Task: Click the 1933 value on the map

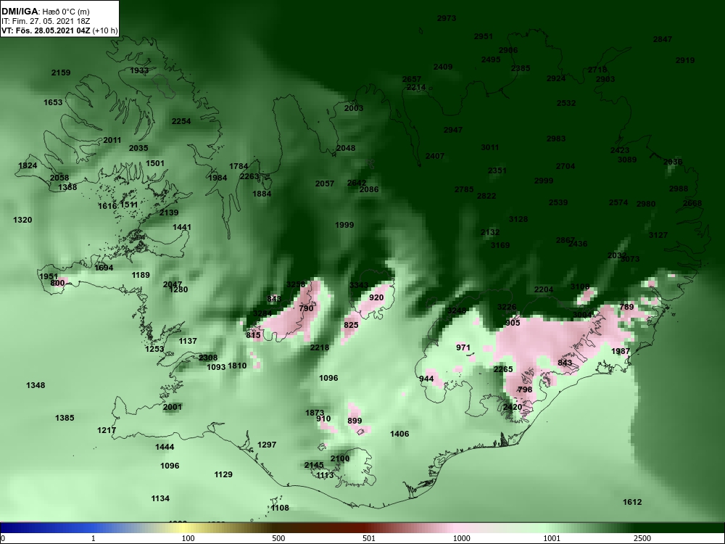Action: click(139, 71)
